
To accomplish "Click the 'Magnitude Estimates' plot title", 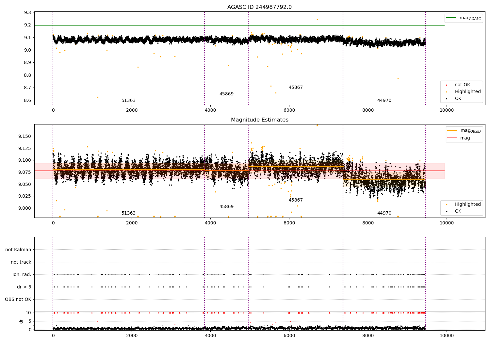I will point(259,120).
